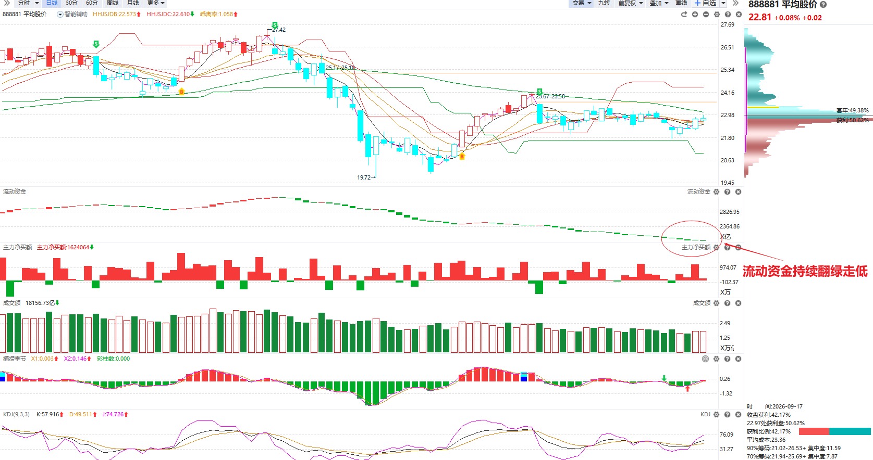
Task: Click the target icon in 捕捞季节 panel
Action: tap(705, 359)
